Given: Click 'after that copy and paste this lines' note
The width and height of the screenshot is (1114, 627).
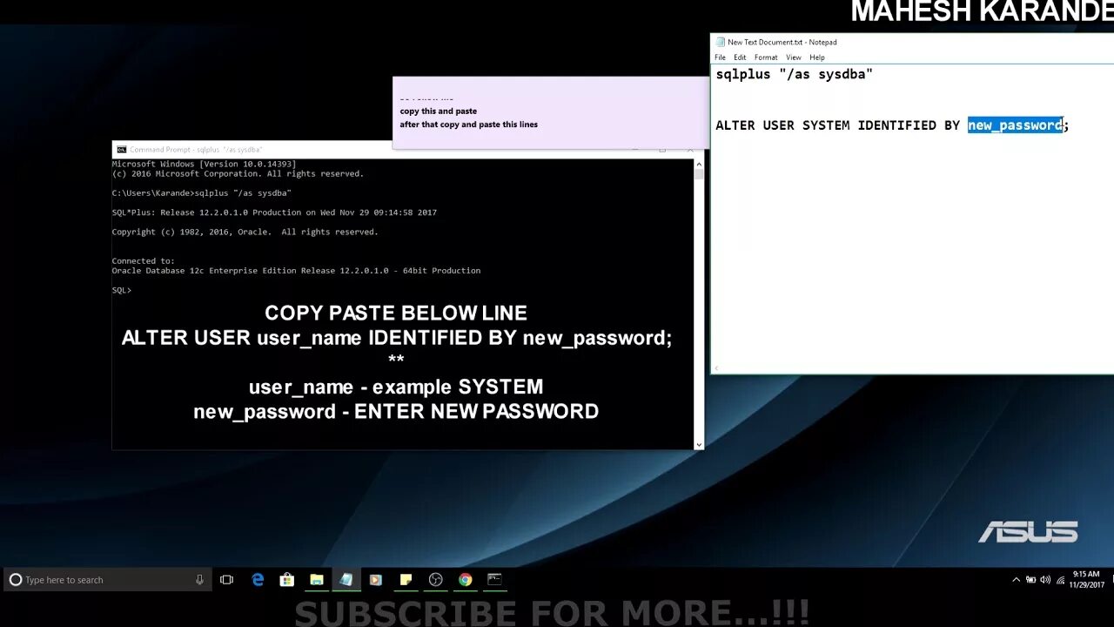Looking at the screenshot, I should coord(469,125).
